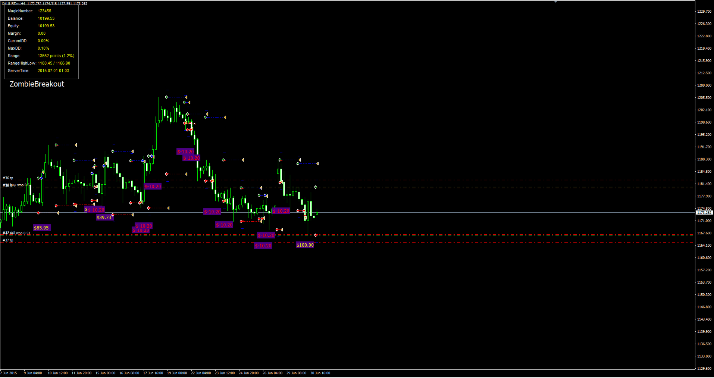Click time axis label 29 Jun 08:00

297,373
